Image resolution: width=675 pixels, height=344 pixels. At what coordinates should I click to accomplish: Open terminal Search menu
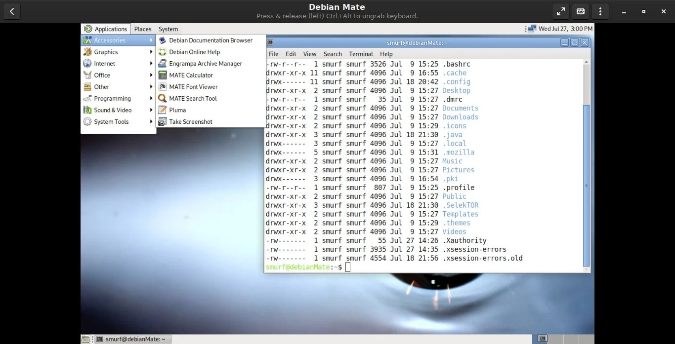pos(333,54)
